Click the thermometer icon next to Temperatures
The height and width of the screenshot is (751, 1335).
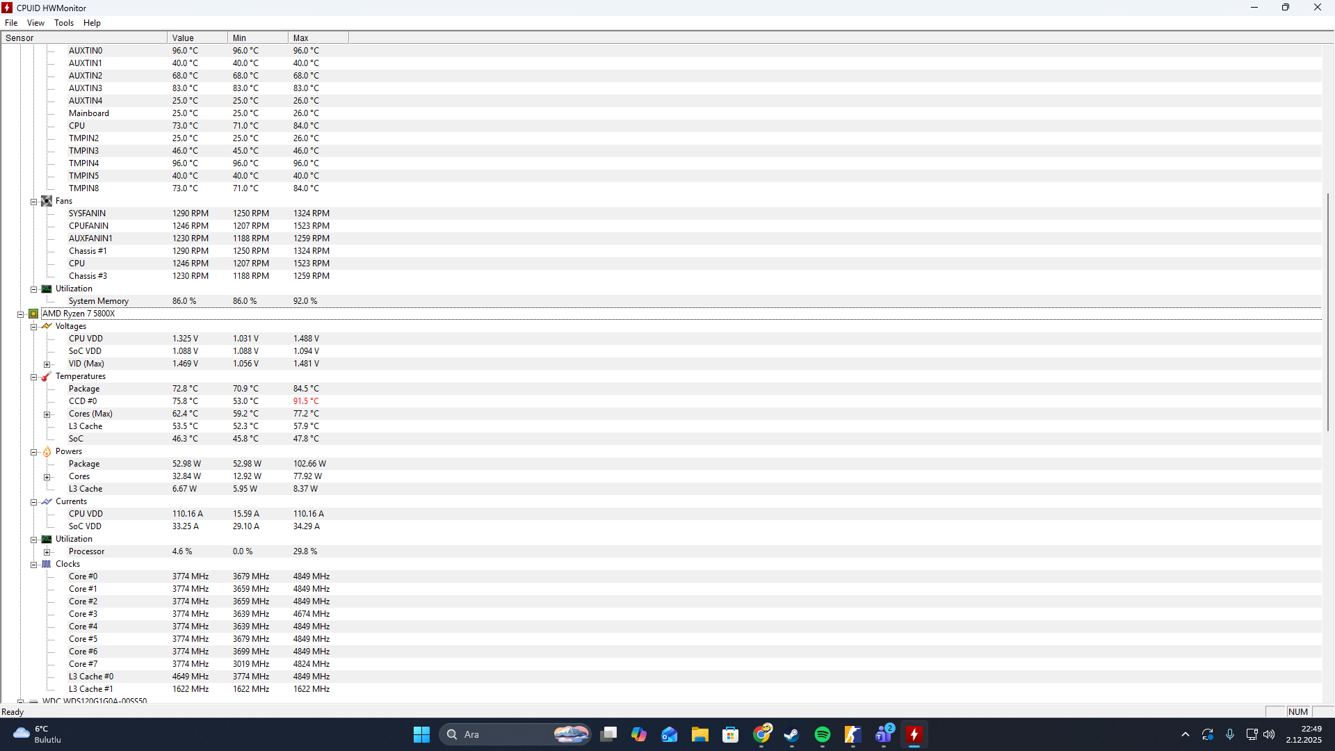click(x=47, y=376)
